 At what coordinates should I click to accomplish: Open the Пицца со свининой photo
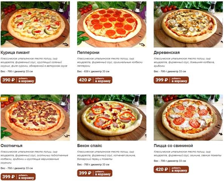[x=188, y=117]
